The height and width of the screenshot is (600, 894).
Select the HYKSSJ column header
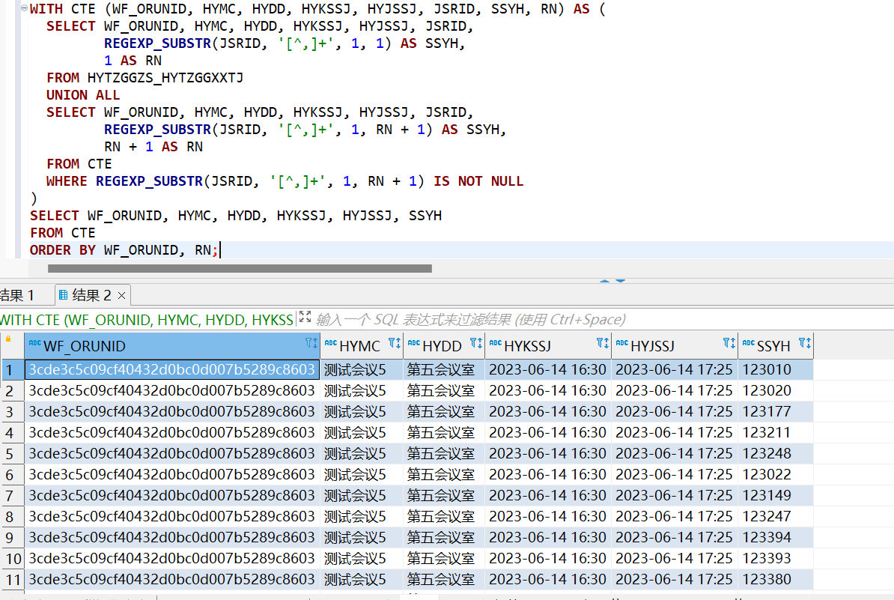click(548, 345)
